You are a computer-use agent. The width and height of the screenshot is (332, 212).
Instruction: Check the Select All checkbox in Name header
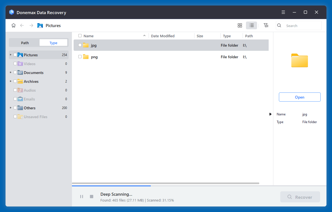coord(79,36)
